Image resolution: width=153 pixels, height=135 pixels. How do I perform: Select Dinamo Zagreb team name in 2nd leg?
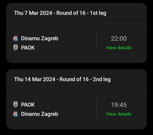coord(39,114)
